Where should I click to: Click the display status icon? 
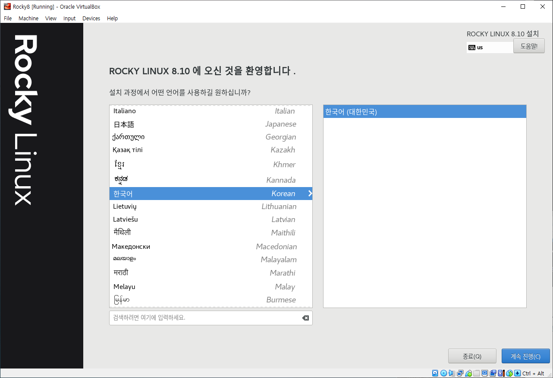pyautogui.click(x=484, y=373)
